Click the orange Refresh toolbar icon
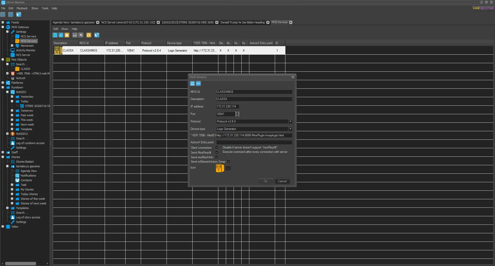 tap(89, 35)
